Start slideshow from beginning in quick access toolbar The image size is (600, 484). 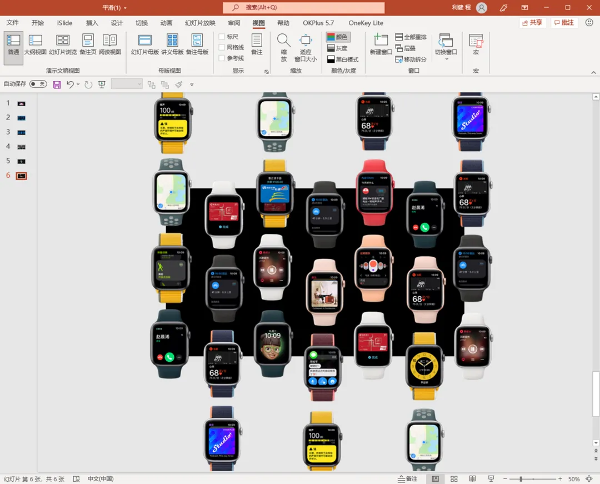[102, 84]
